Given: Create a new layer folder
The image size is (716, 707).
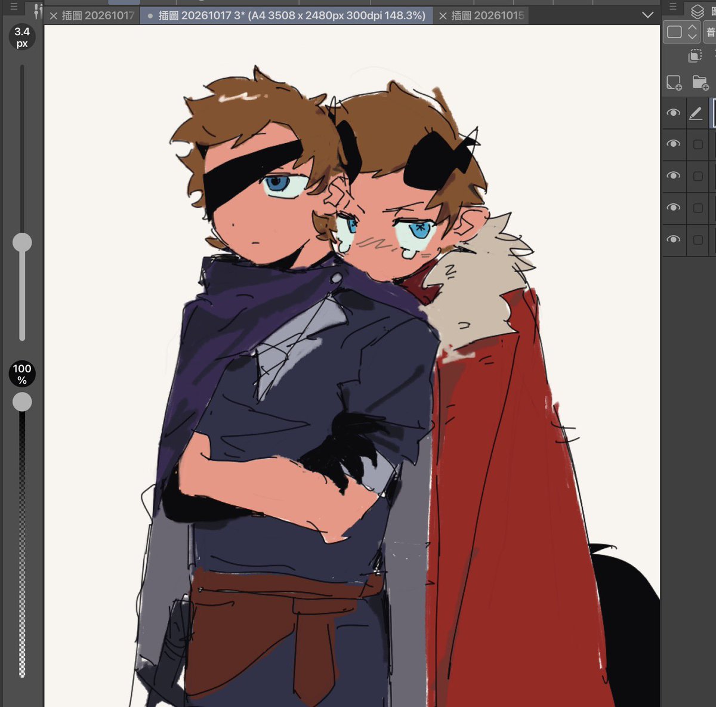Looking at the screenshot, I should [x=700, y=83].
